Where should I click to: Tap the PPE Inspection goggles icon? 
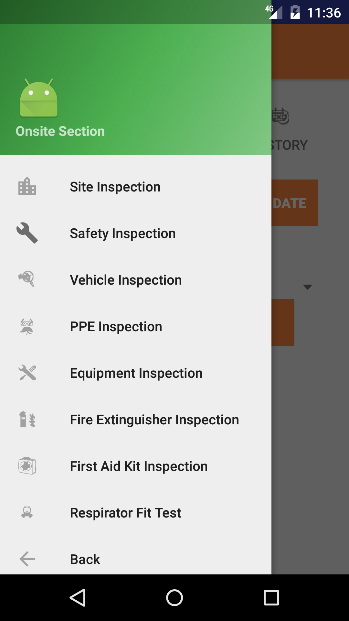tap(27, 326)
